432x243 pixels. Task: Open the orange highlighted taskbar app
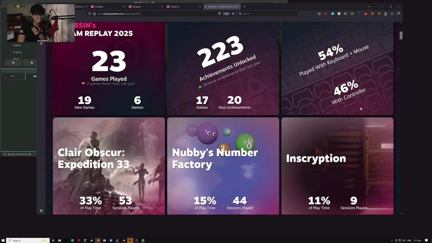pos(130,240)
